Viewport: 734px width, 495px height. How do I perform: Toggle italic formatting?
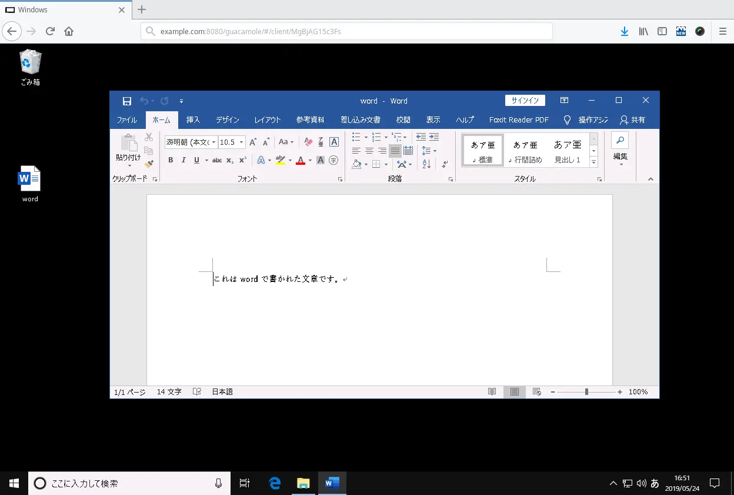(x=183, y=160)
